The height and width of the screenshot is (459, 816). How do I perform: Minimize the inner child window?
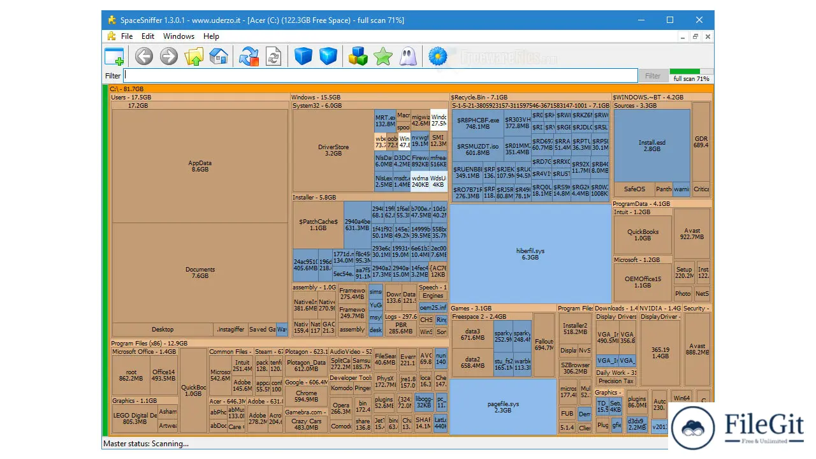pyautogui.click(x=683, y=36)
